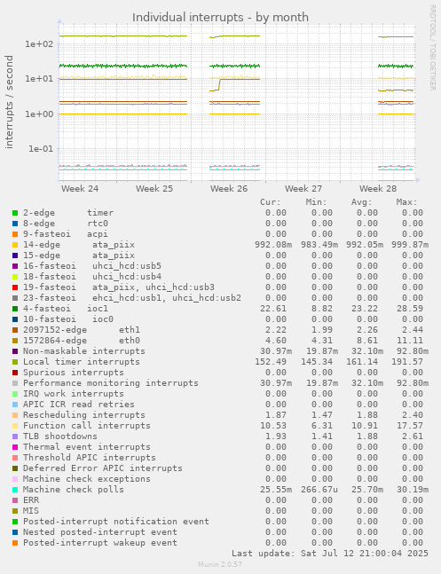Click the Rescheduling interrupts legend label
This screenshot has height=574, width=441.
click(84, 415)
